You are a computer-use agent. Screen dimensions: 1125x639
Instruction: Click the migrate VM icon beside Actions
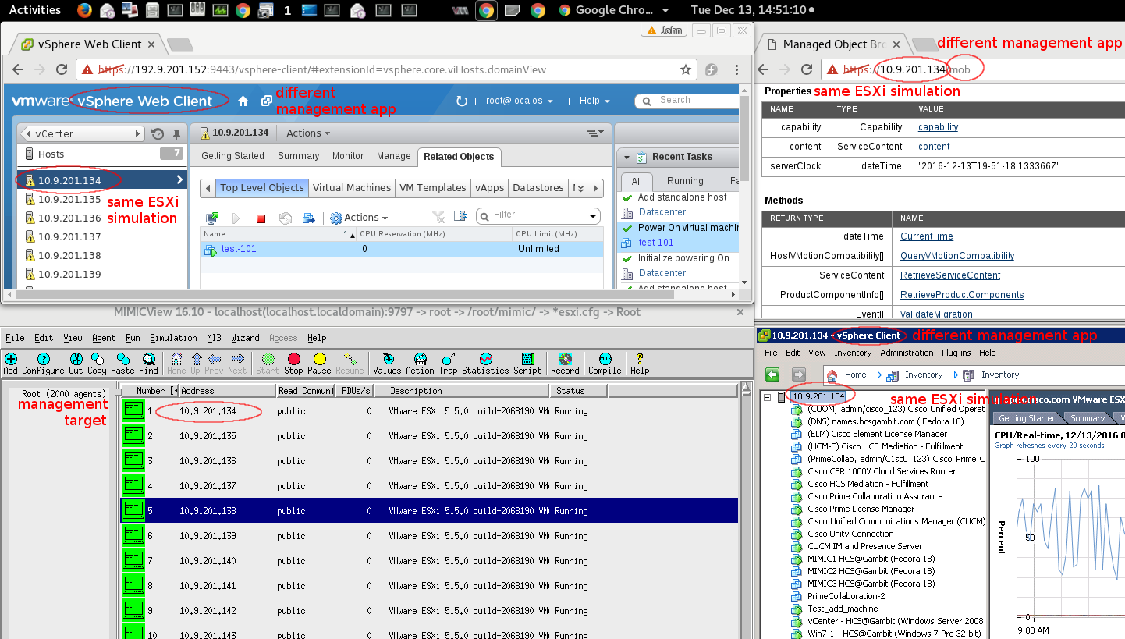(309, 218)
